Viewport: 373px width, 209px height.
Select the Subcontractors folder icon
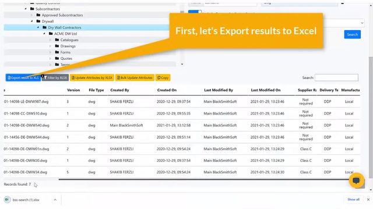click(x=32, y=9)
